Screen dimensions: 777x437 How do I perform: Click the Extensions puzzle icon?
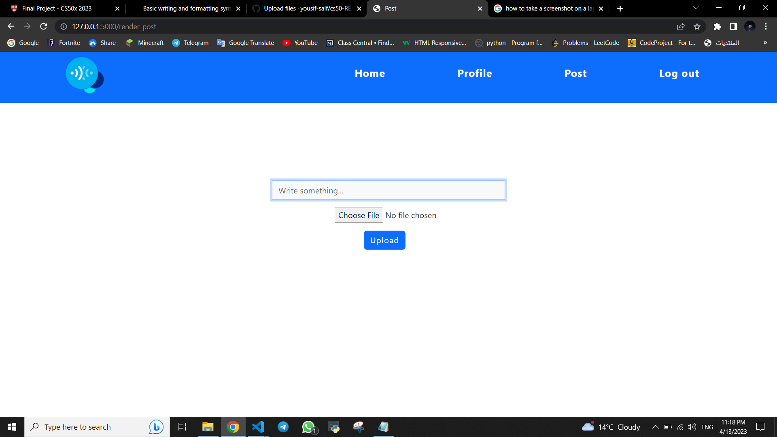717,27
